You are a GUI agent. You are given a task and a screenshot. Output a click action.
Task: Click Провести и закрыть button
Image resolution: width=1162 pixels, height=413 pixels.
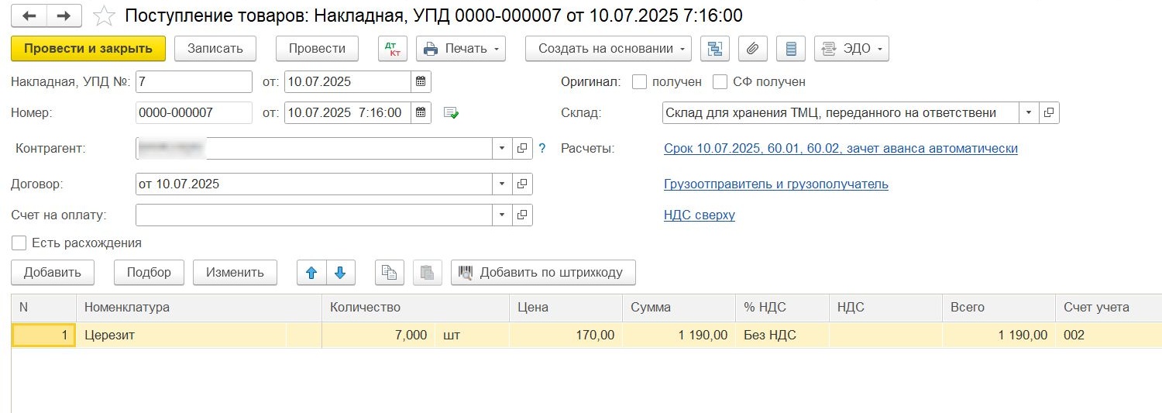88,49
